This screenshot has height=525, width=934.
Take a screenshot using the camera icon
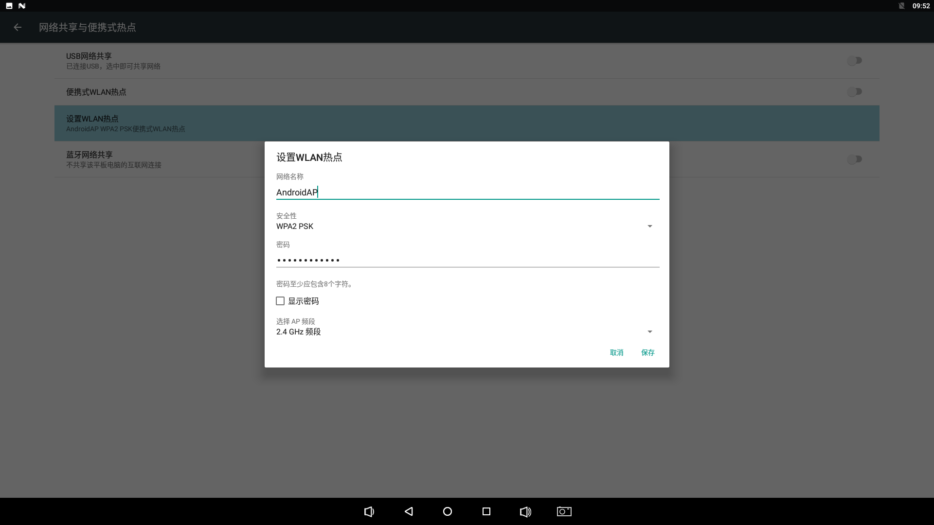[x=564, y=511]
